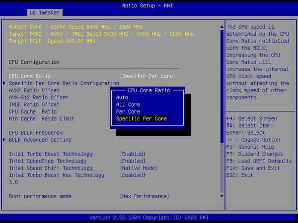
Task: Choose All Core in CPU Core Ratio popup
Action: (128, 105)
